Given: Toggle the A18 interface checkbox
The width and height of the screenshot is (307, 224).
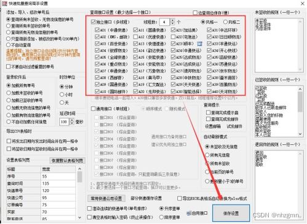Looking at the screenshot, I should tap(135, 77).
